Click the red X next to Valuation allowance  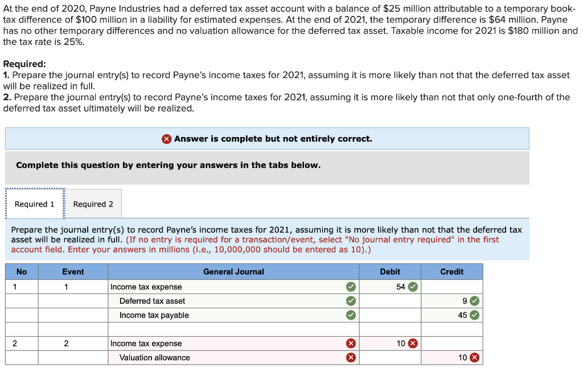352,357
